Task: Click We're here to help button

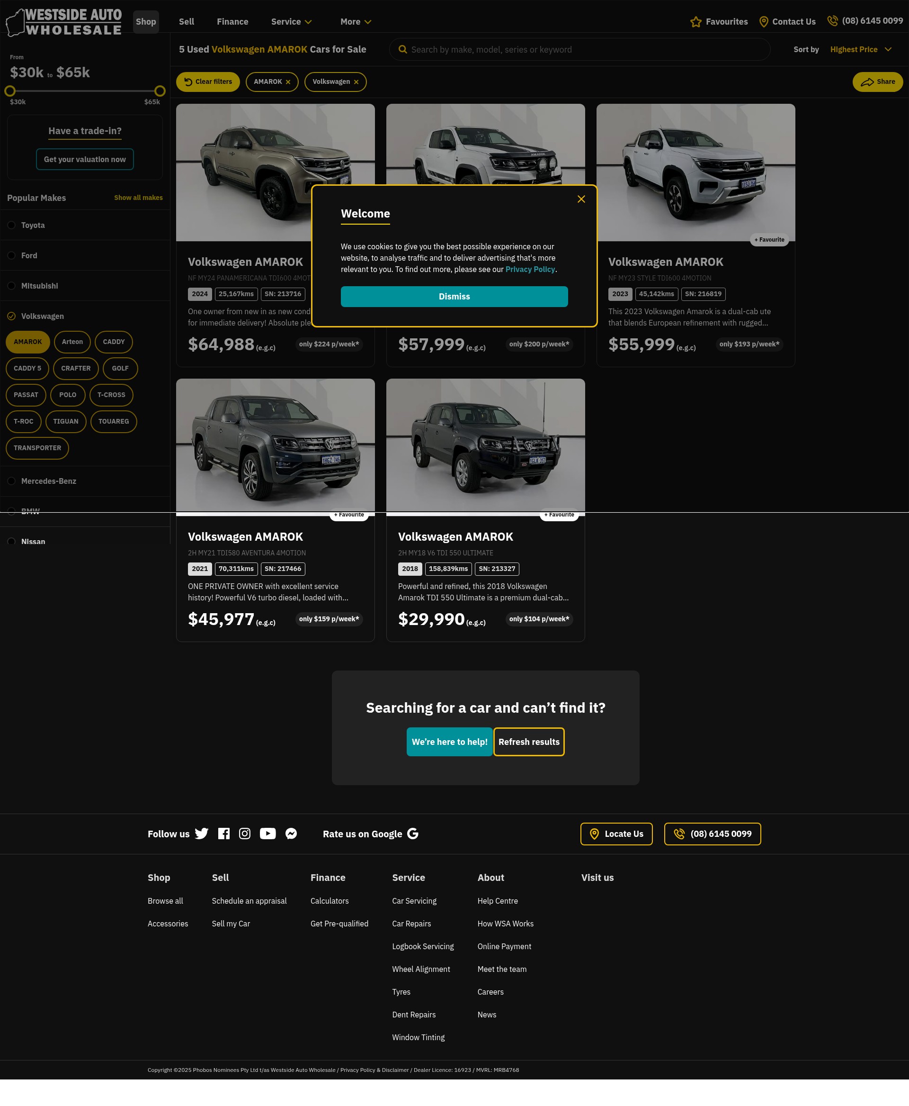Action: [x=449, y=742]
